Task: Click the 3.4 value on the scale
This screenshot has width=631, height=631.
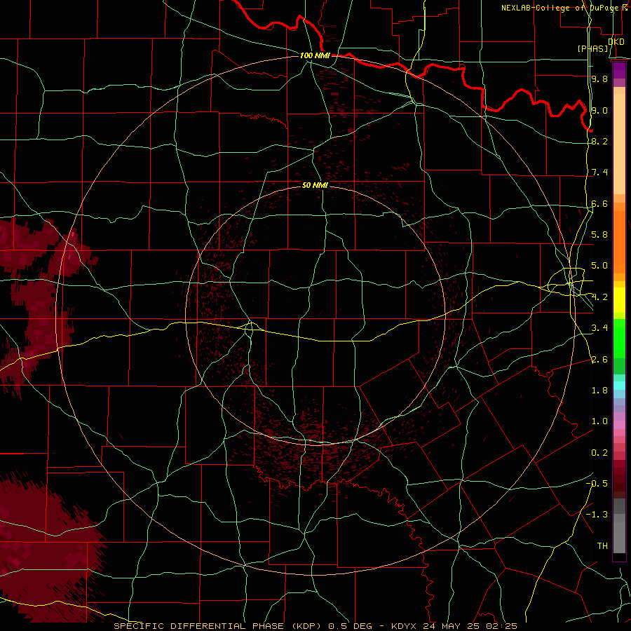Action: coord(599,328)
